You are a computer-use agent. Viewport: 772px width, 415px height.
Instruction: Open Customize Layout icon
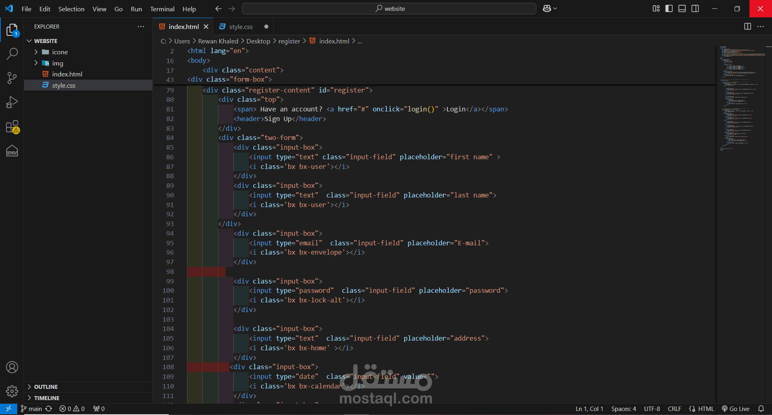coord(656,8)
